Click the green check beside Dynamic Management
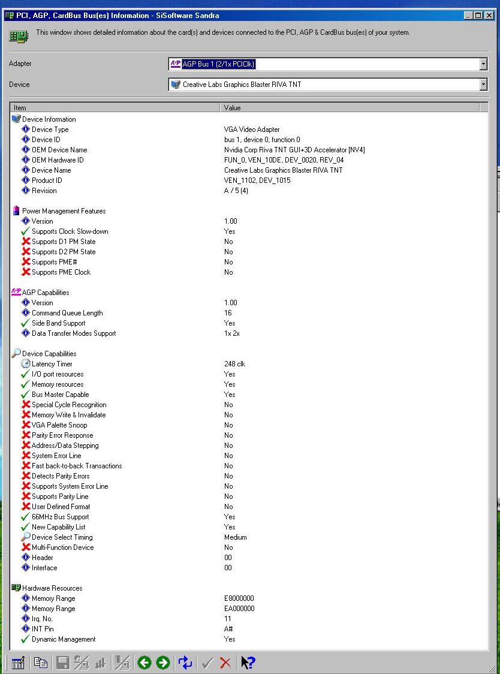The height and width of the screenshot is (674, 500). pyautogui.click(x=25, y=639)
